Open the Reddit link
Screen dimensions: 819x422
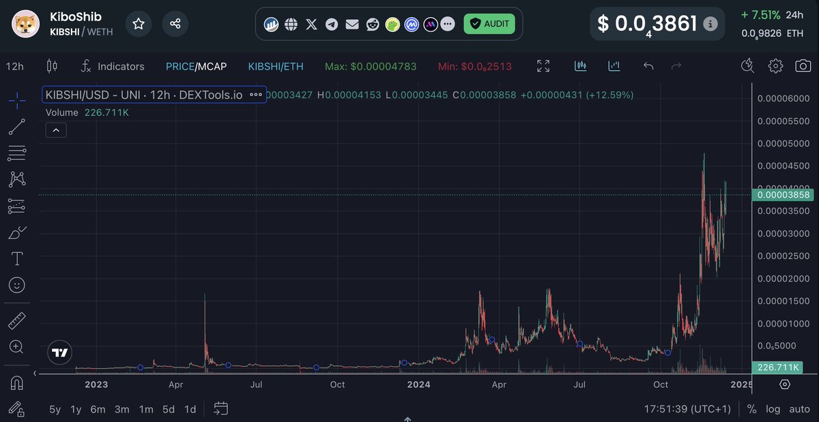click(372, 25)
